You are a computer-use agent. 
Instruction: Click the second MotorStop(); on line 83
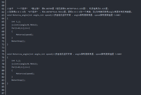[x=18, y=80]
